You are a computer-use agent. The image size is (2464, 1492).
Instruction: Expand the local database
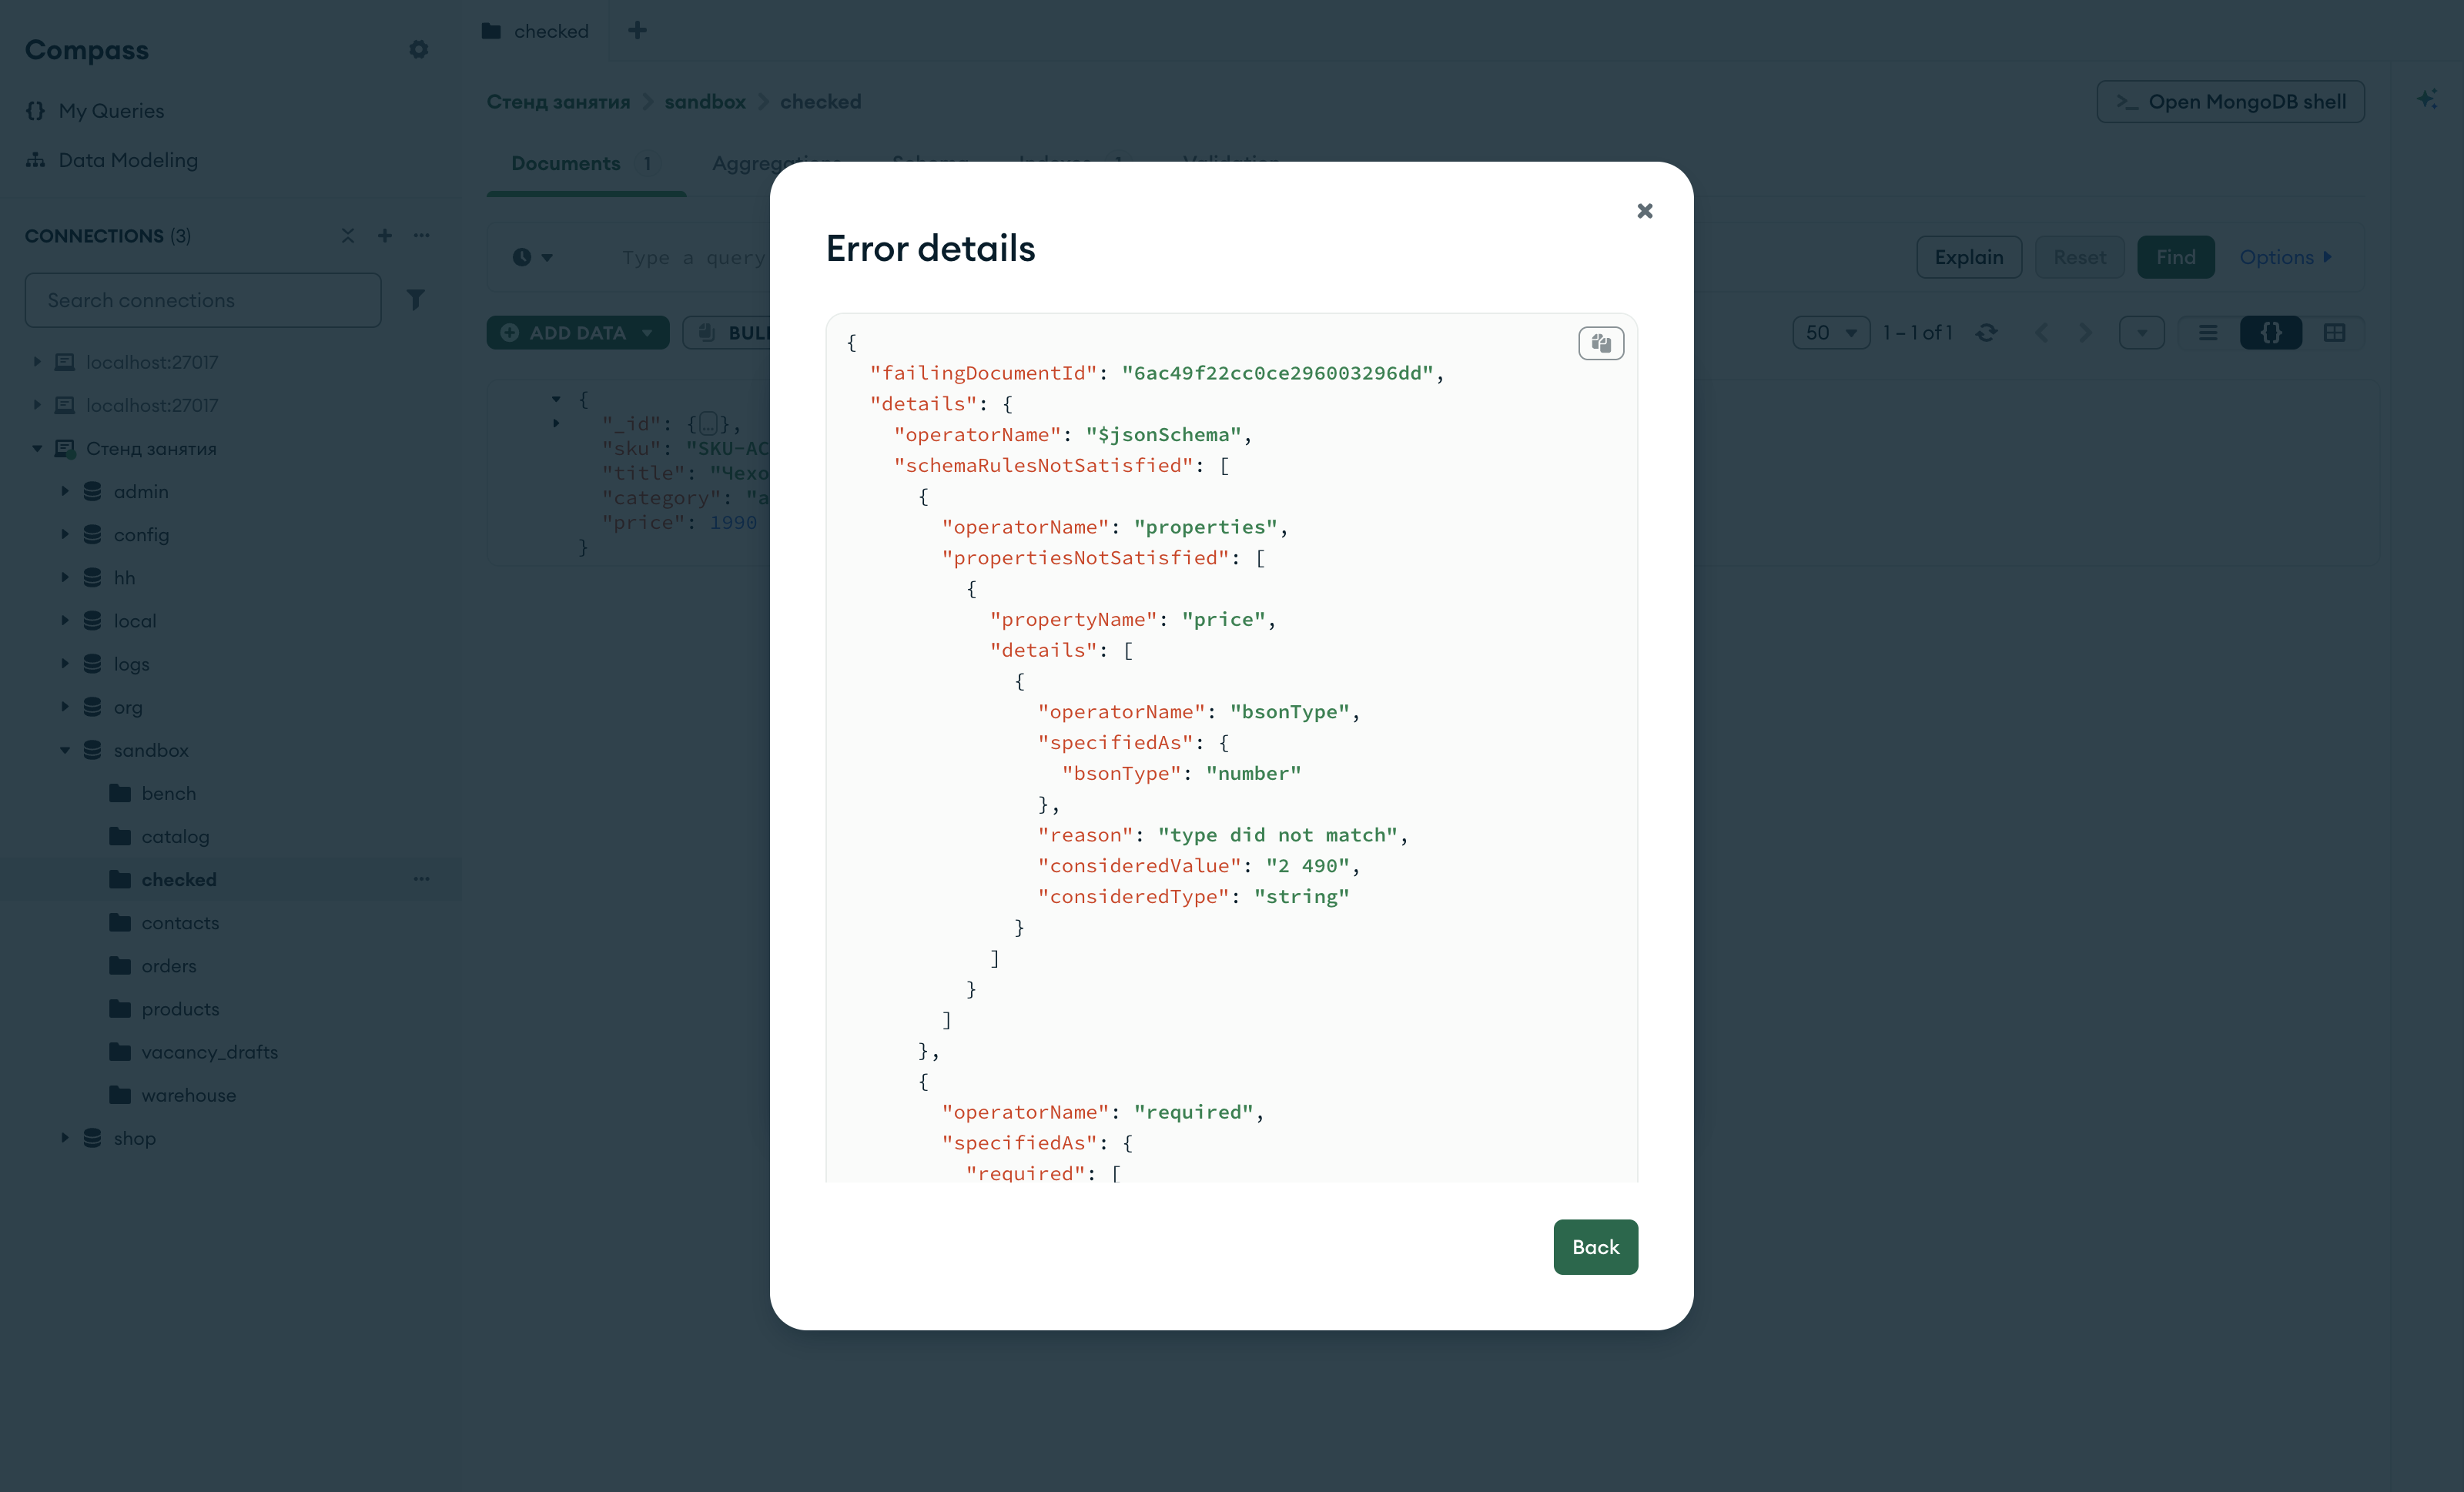point(65,620)
